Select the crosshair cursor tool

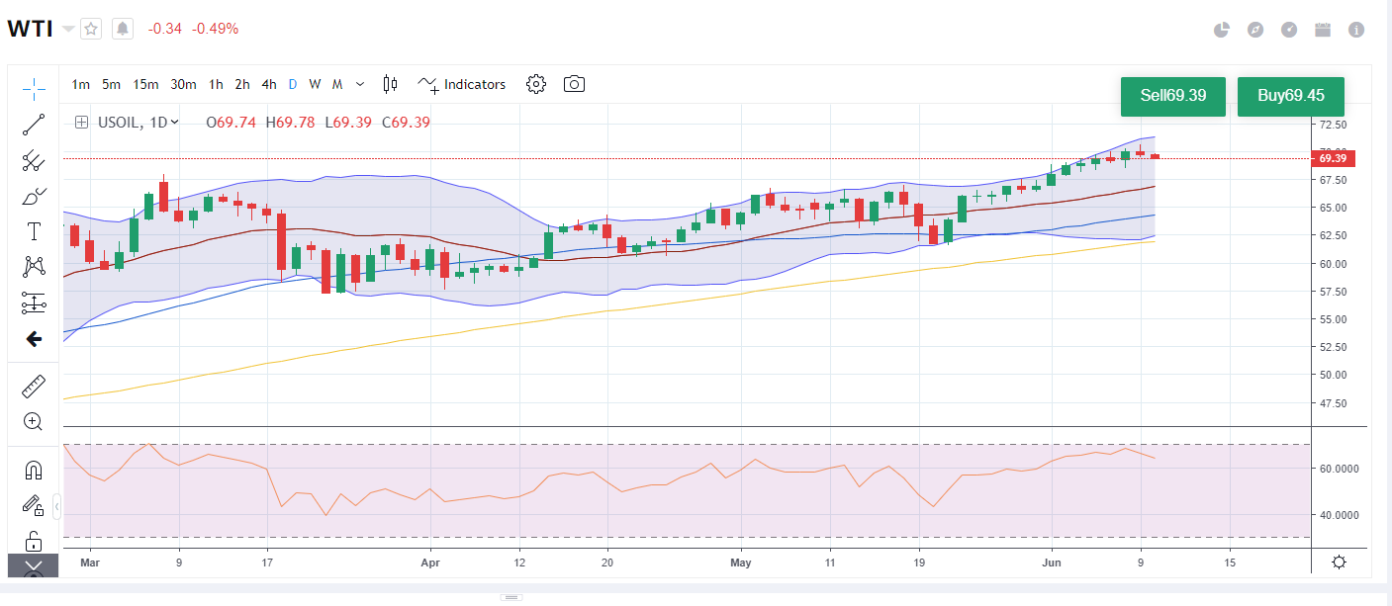(34, 89)
